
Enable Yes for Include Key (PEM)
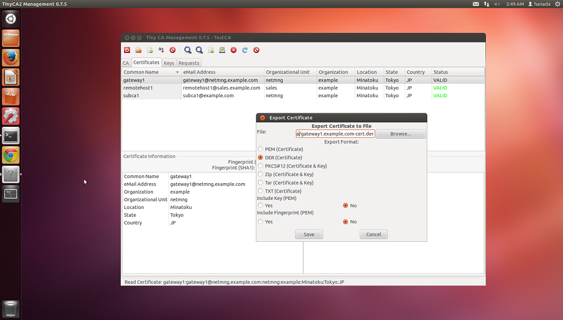click(x=260, y=206)
